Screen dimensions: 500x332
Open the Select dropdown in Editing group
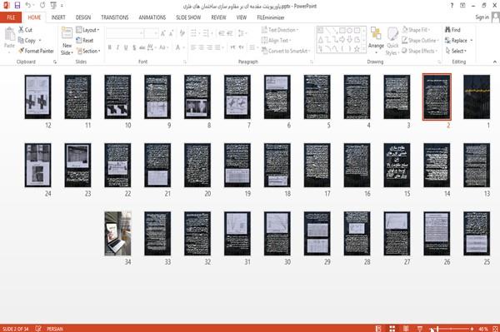click(x=456, y=51)
